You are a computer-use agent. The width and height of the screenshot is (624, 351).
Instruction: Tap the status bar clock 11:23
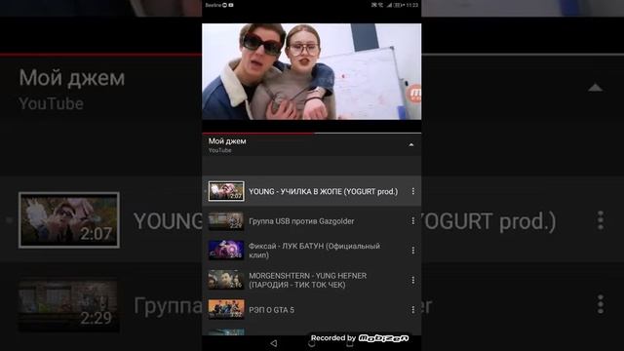412,5
